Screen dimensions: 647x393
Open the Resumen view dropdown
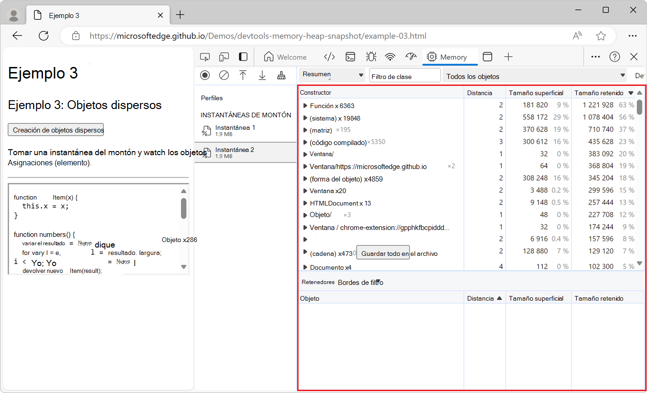332,75
